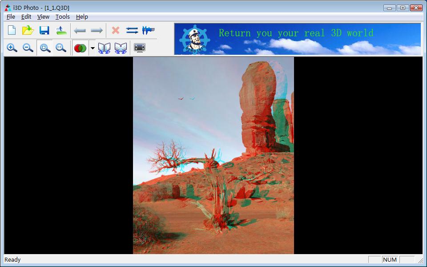Image resolution: width=427 pixels, height=267 pixels.
Task: Open anaglyph mode dropdown arrow
Action: click(x=93, y=48)
